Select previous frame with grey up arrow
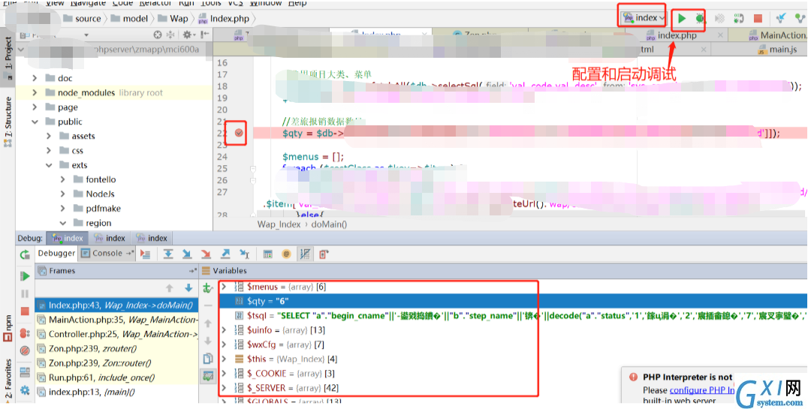 coord(169,288)
